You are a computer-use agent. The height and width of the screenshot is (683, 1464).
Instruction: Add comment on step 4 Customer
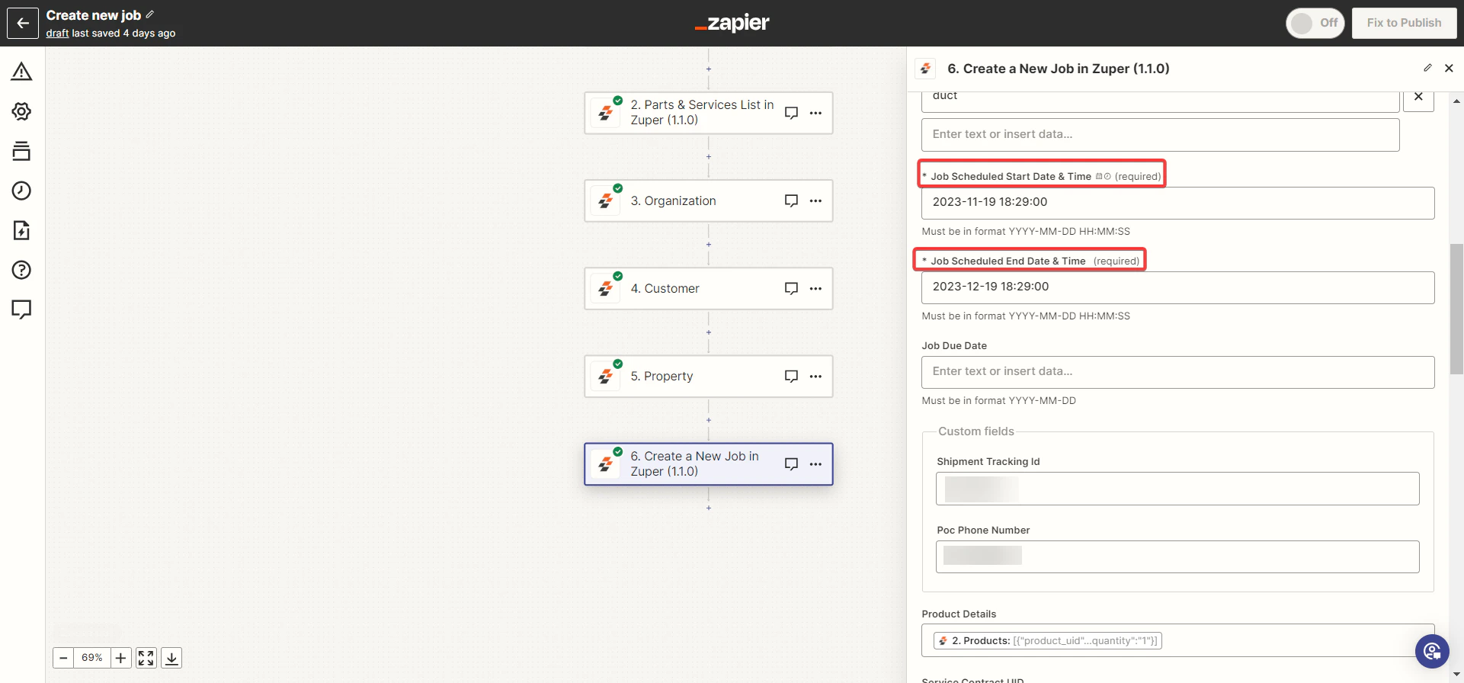(x=791, y=288)
